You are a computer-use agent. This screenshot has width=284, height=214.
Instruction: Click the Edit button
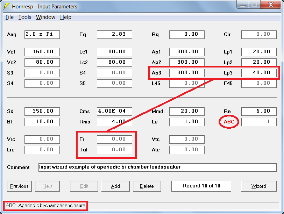[x=84, y=186]
